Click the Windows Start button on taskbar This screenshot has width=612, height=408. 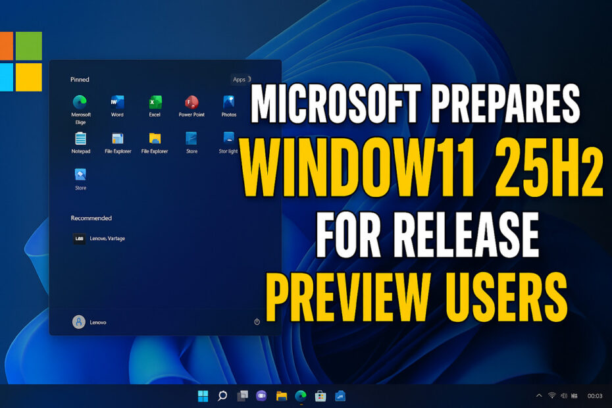tap(203, 396)
